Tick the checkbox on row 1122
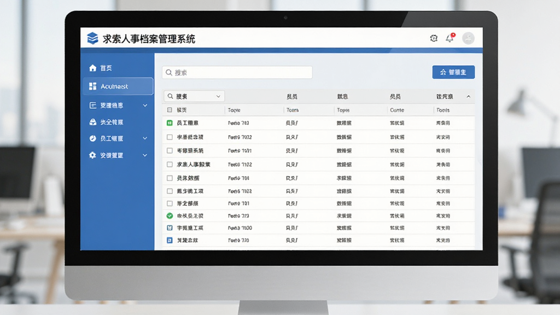The height and width of the screenshot is (315, 560). tap(170, 165)
